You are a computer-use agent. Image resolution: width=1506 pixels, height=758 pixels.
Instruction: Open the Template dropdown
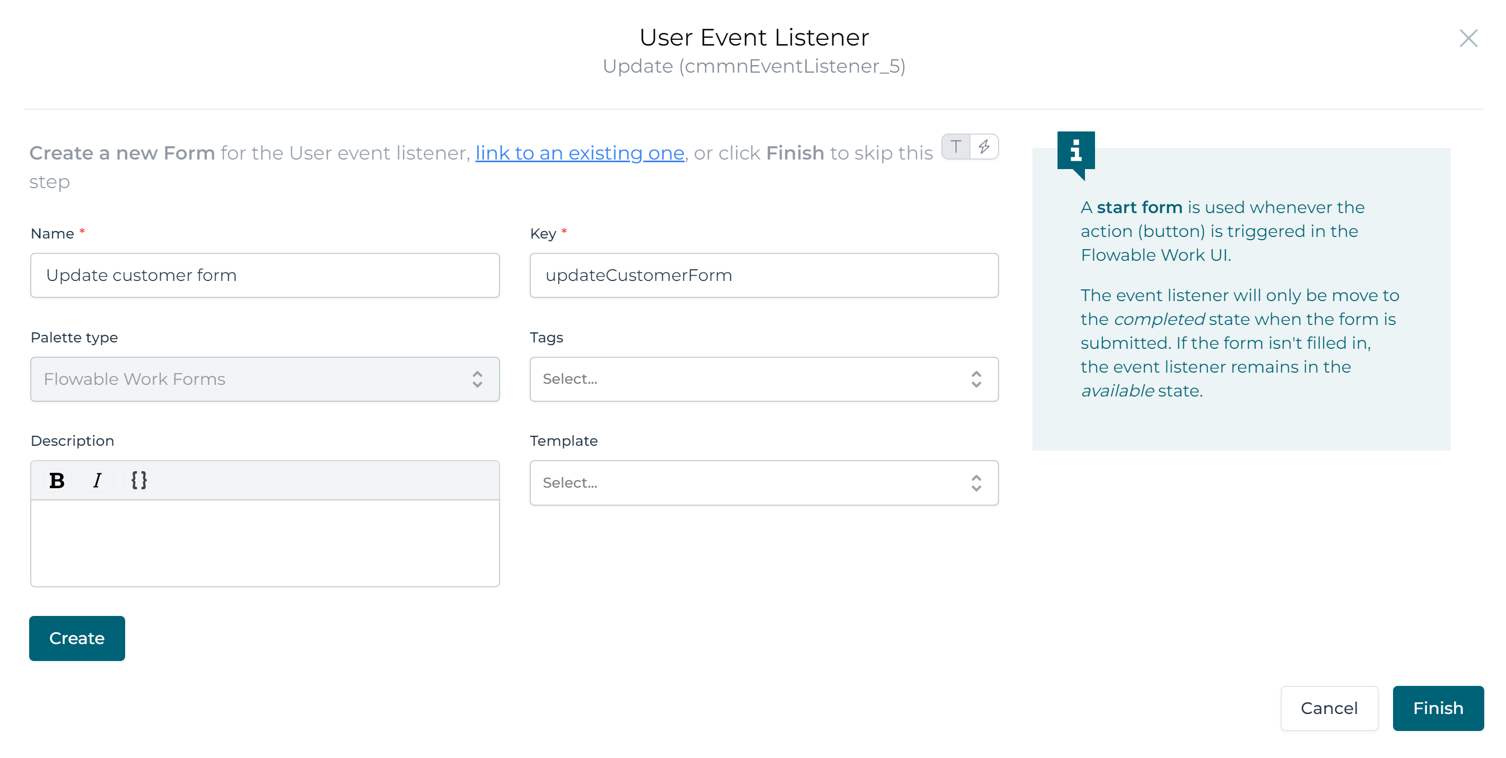pos(763,482)
